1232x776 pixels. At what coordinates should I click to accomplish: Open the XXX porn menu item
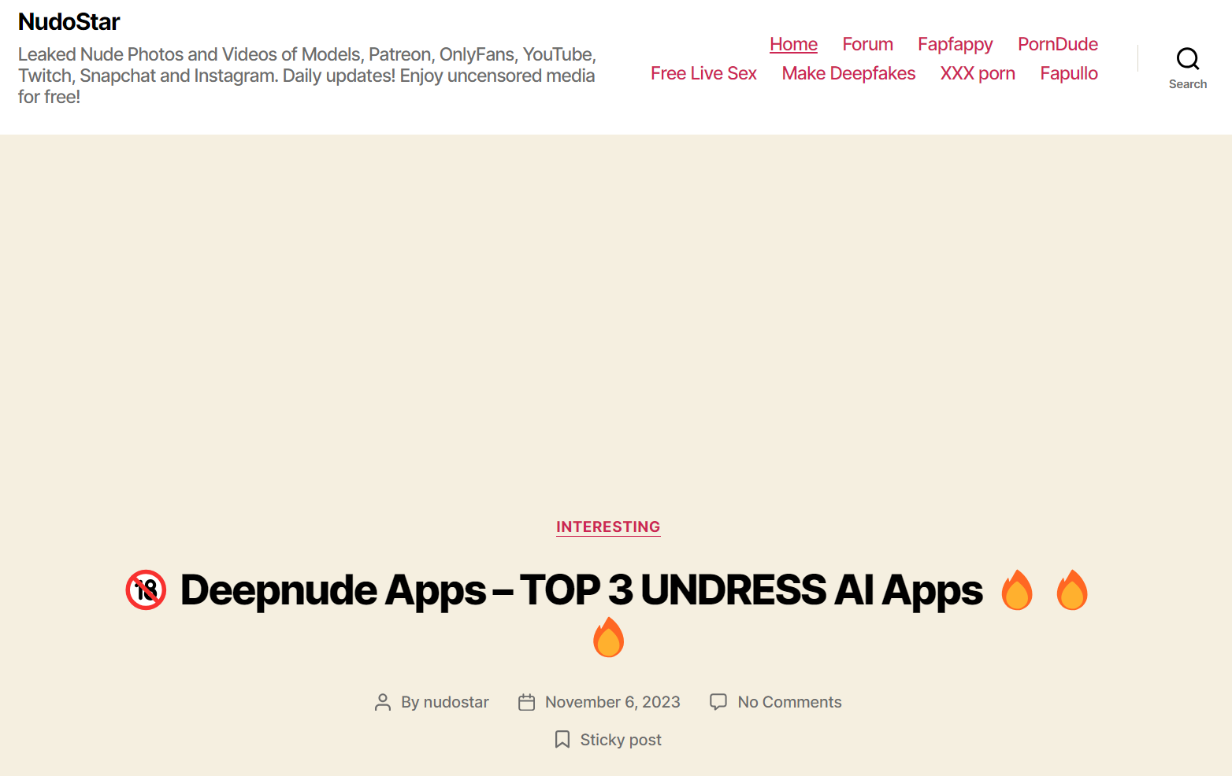click(978, 73)
